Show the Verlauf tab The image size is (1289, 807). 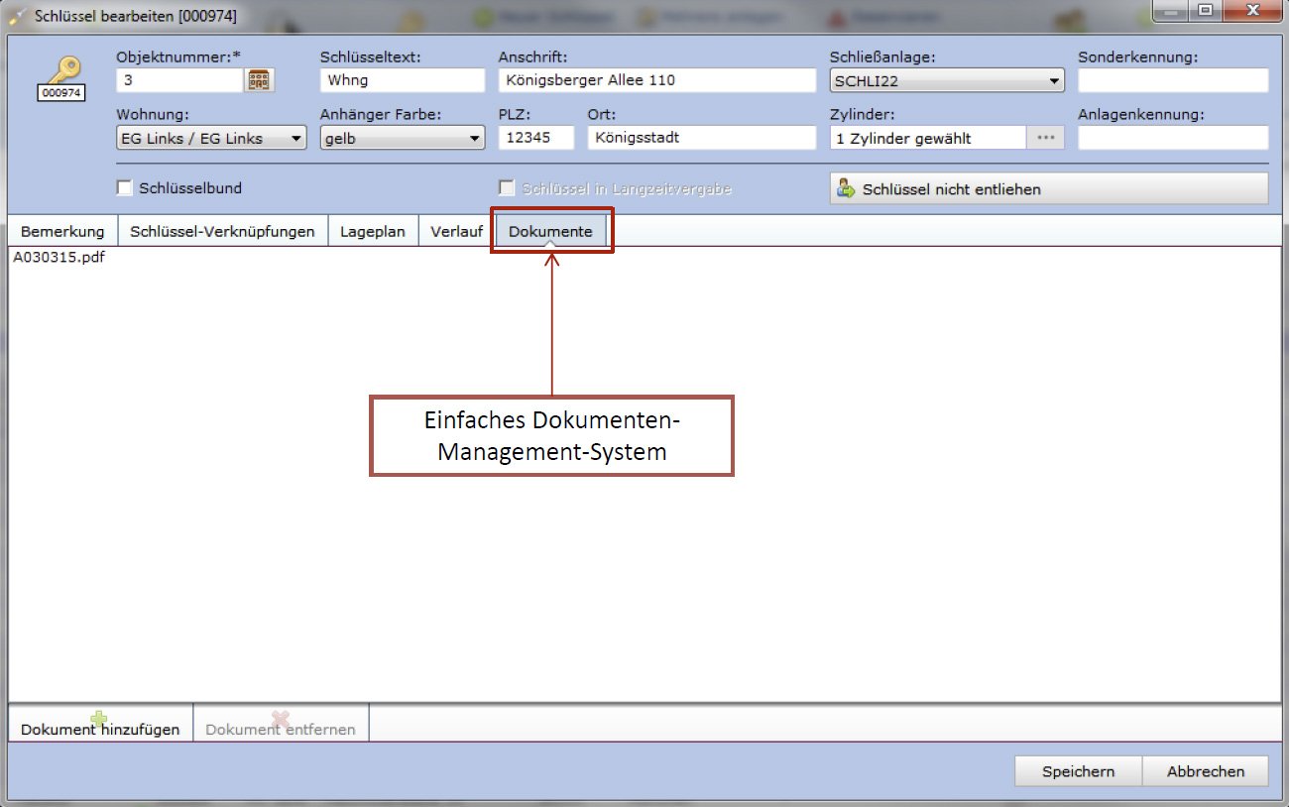pyautogui.click(x=456, y=231)
